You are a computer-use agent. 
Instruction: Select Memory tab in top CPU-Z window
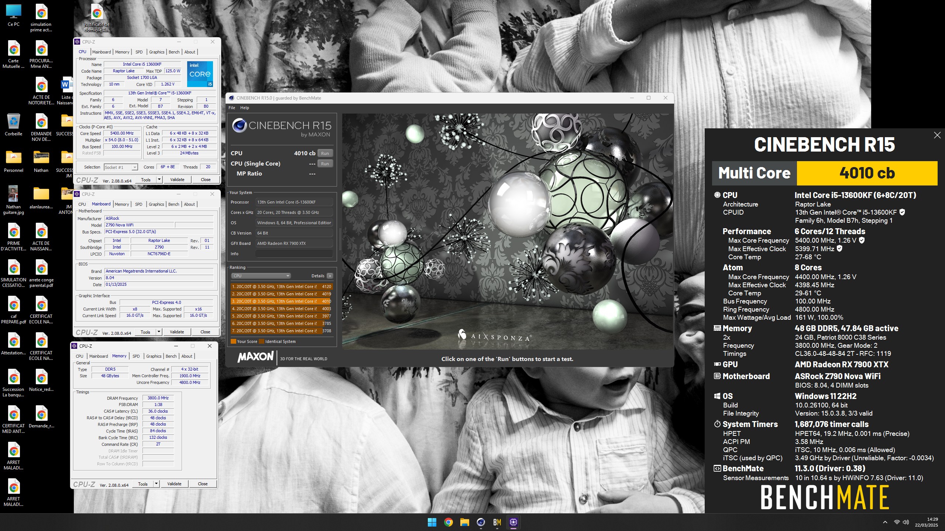[122, 52]
